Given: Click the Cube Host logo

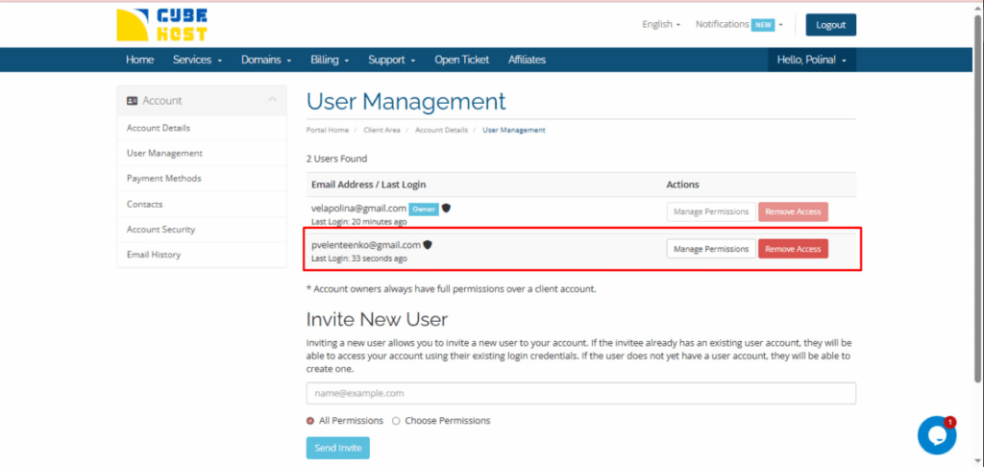Looking at the screenshot, I should point(161,25).
